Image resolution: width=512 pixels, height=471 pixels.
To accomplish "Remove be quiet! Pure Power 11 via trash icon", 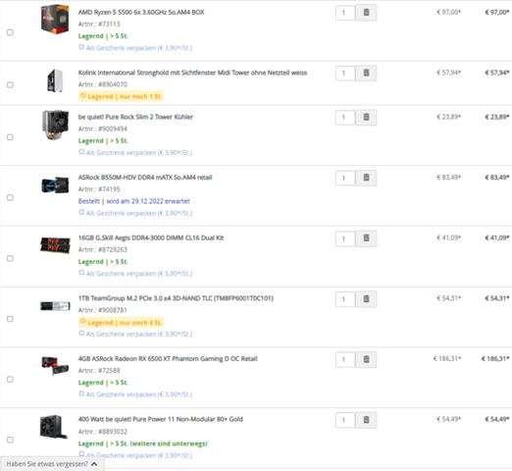I will [x=366, y=420].
